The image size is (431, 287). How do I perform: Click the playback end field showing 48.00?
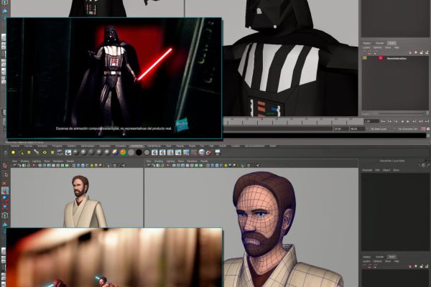356,129
